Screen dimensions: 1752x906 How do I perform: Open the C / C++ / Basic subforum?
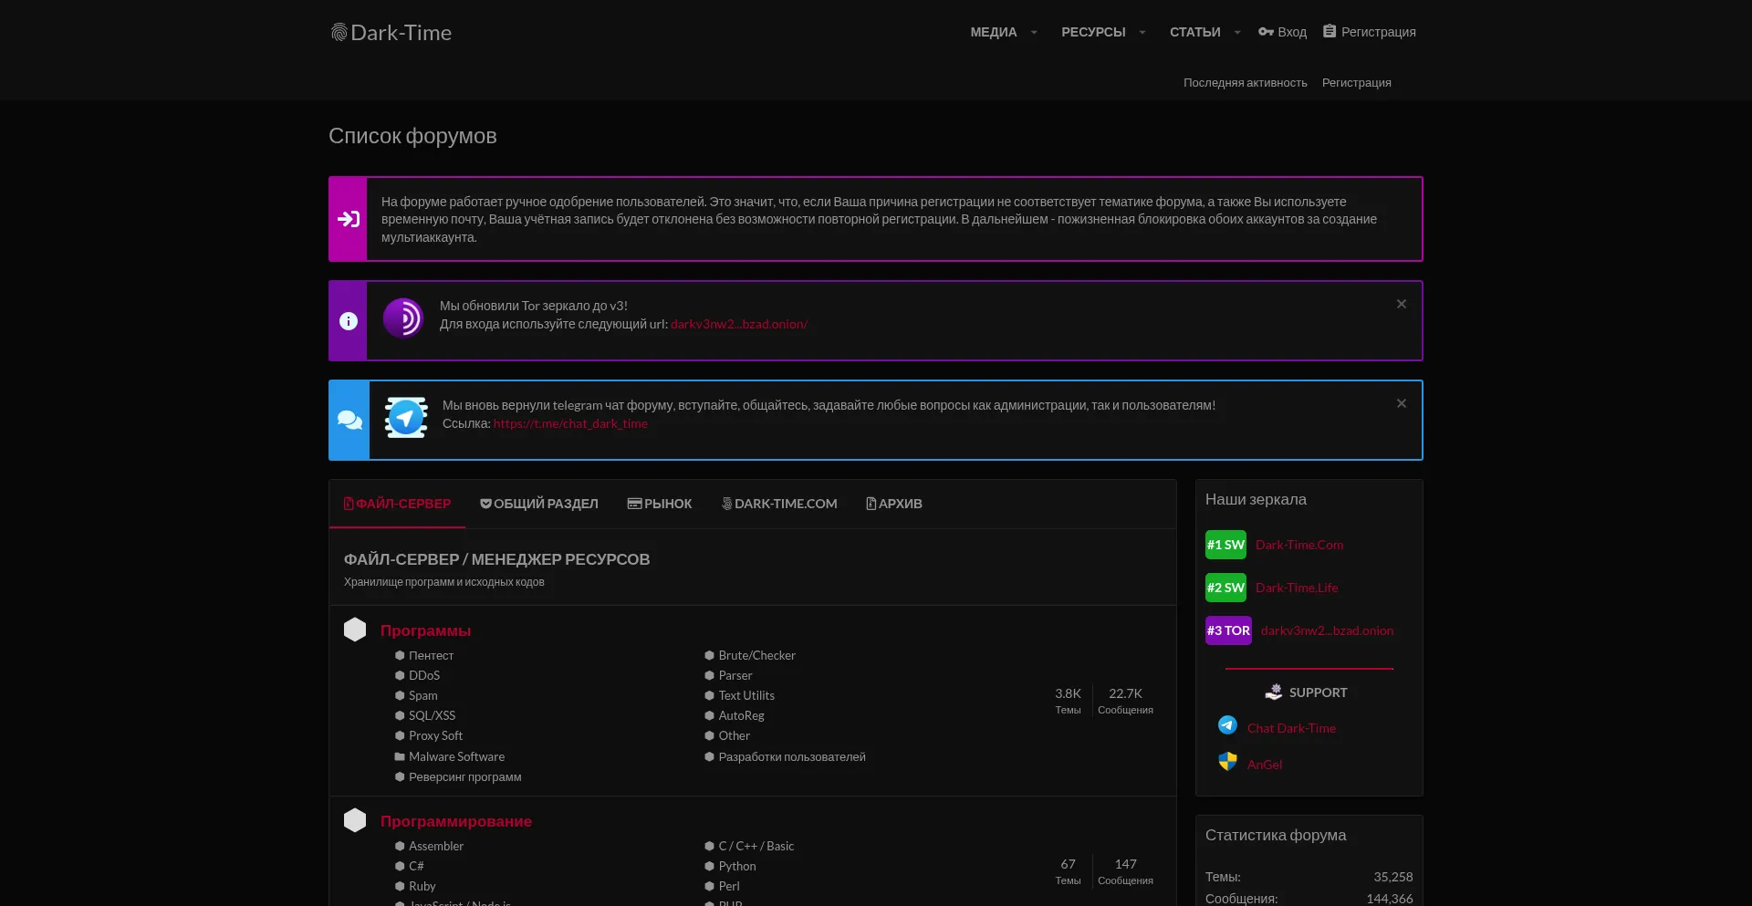point(756,846)
